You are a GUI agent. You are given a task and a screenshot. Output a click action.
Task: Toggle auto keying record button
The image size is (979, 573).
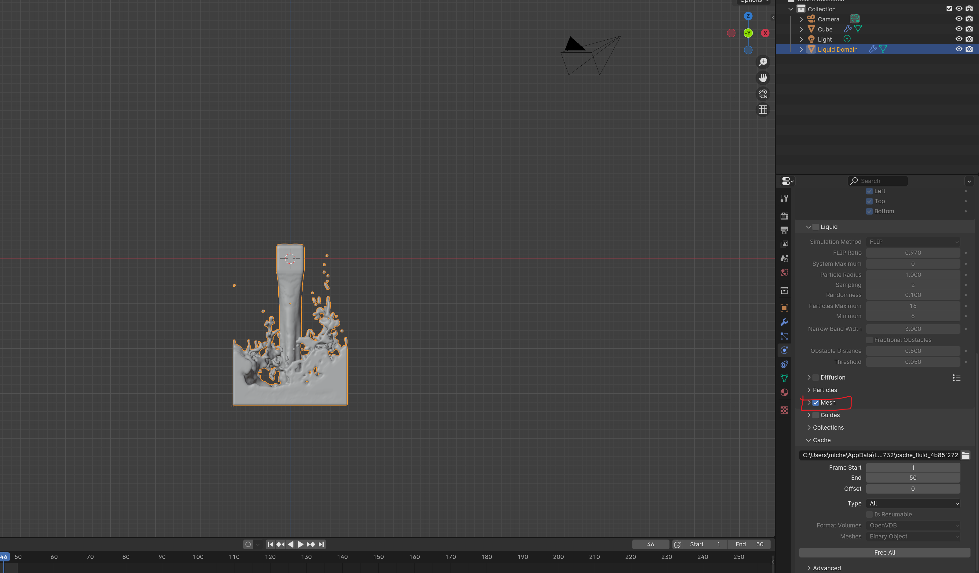tap(248, 544)
